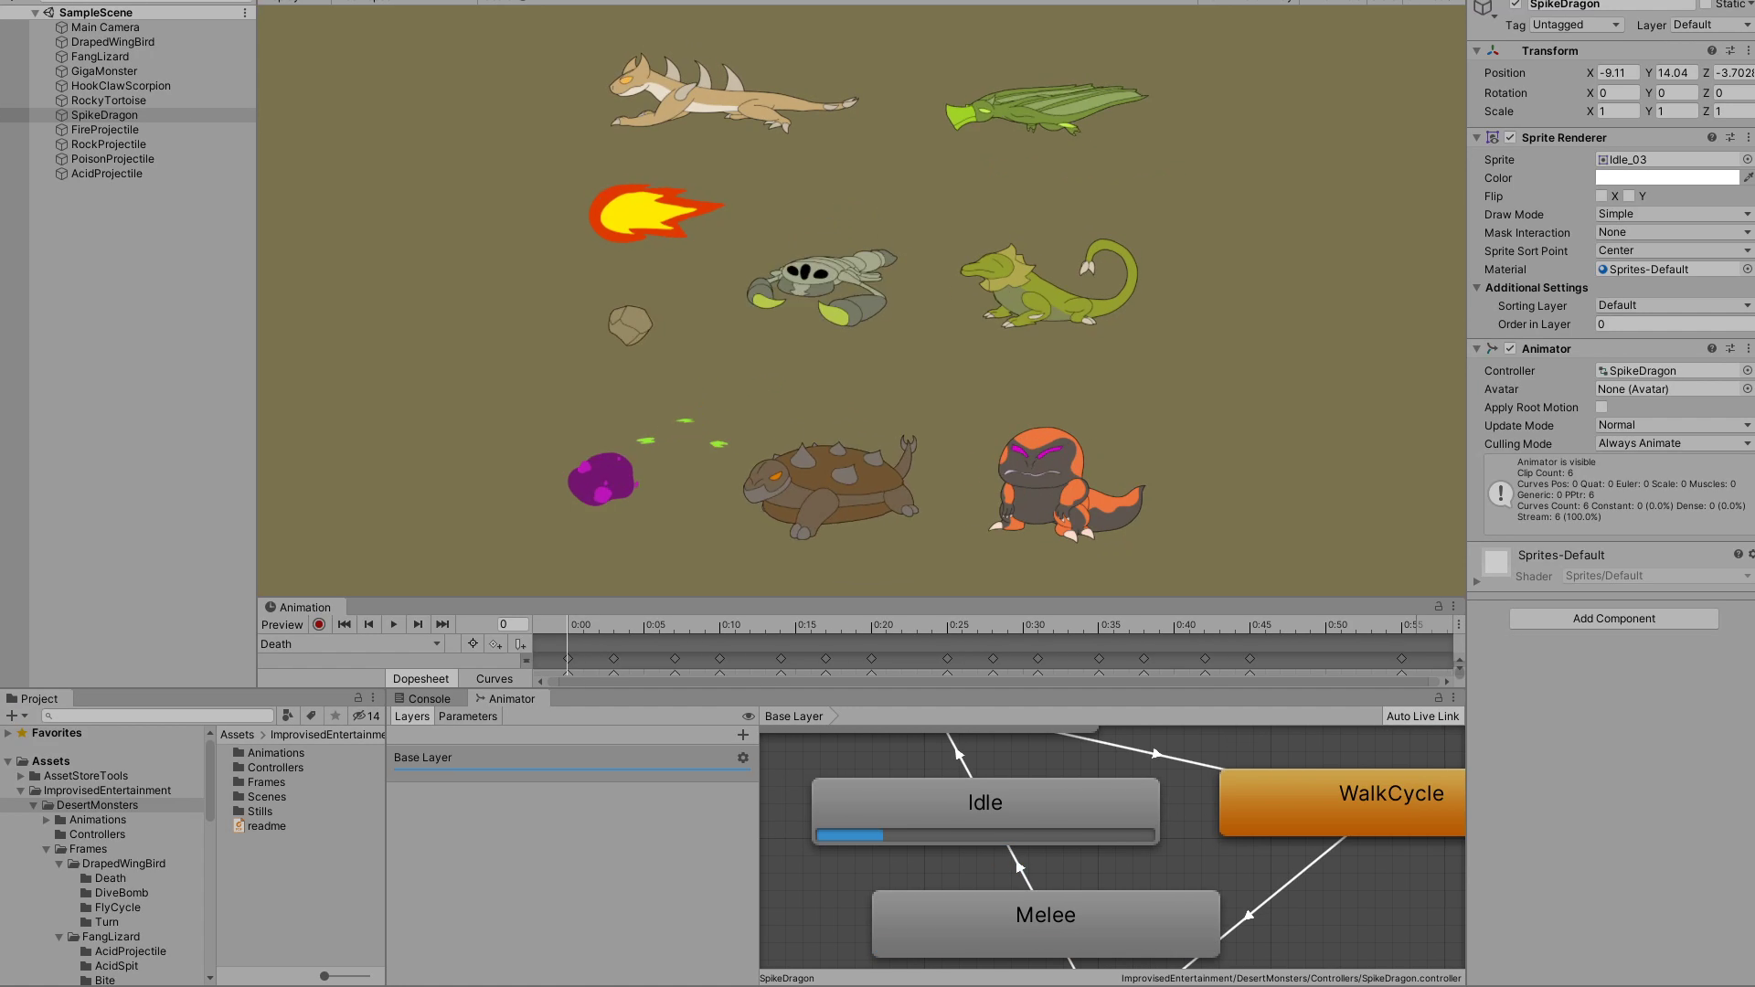The image size is (1755, 987).
Task: Open the Sprite Renderer Color swatch
Action: [1667, 178]
